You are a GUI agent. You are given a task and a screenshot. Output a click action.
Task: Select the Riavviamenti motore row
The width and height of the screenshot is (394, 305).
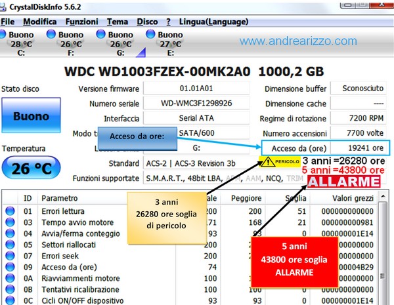tap(190, 278)
